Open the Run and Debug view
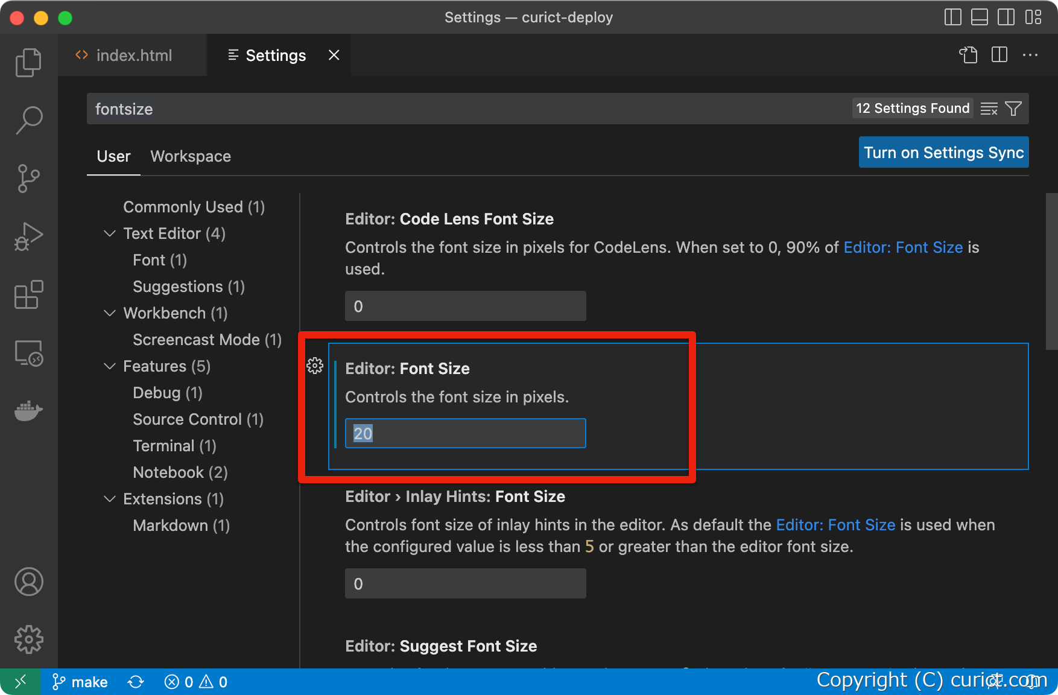Image resolution: width=1058 pixels, height=695 pixels. [28, 236]
